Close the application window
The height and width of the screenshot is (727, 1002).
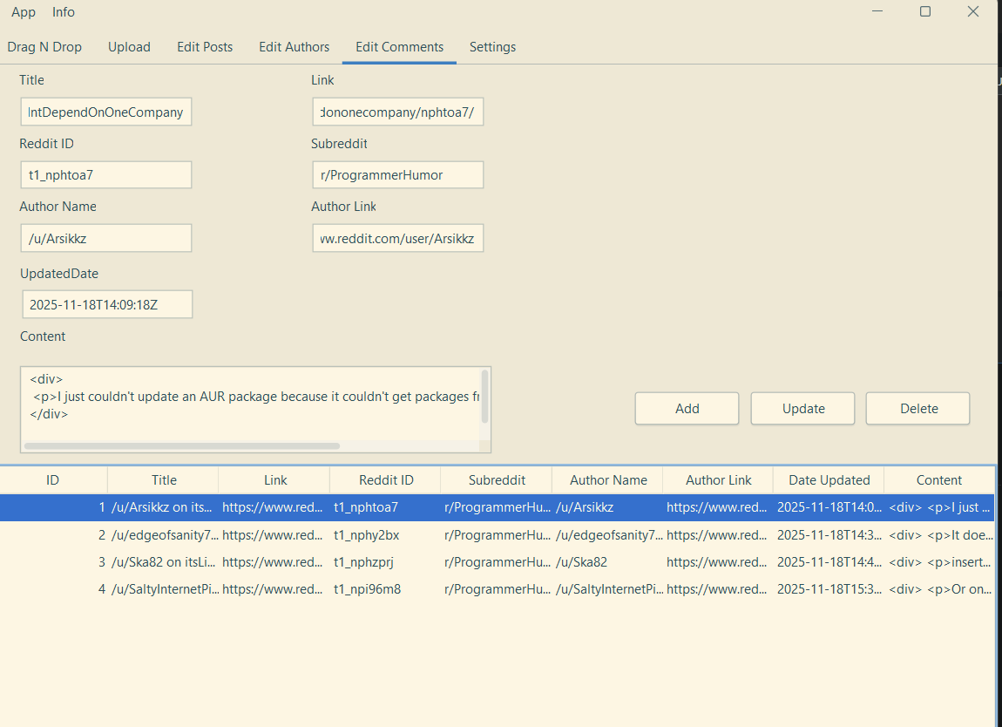(x=972, y=11)
